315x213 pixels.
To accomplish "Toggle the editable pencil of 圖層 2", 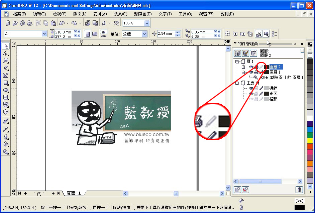I will [x=261, y=67].
